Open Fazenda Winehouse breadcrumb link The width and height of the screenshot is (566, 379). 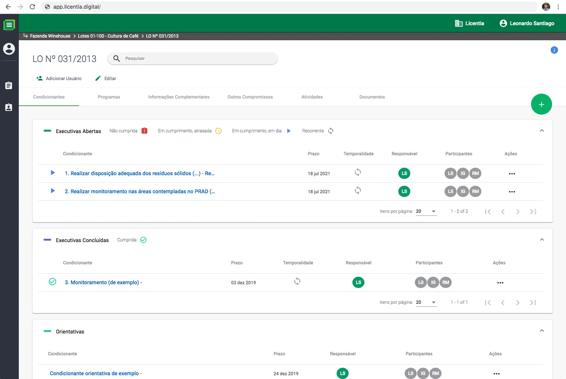(x=50, y=36)
